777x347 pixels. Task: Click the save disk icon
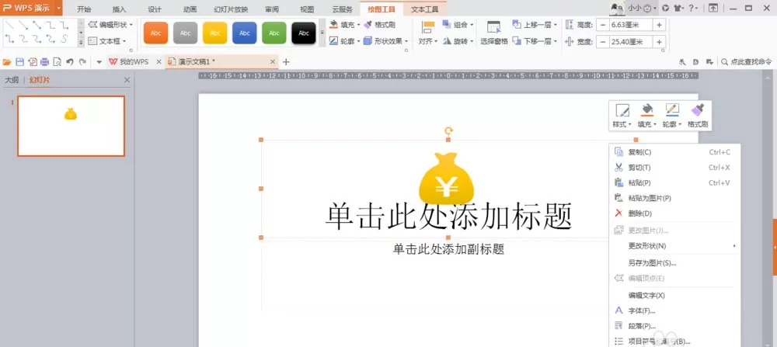tap(20, 62)
